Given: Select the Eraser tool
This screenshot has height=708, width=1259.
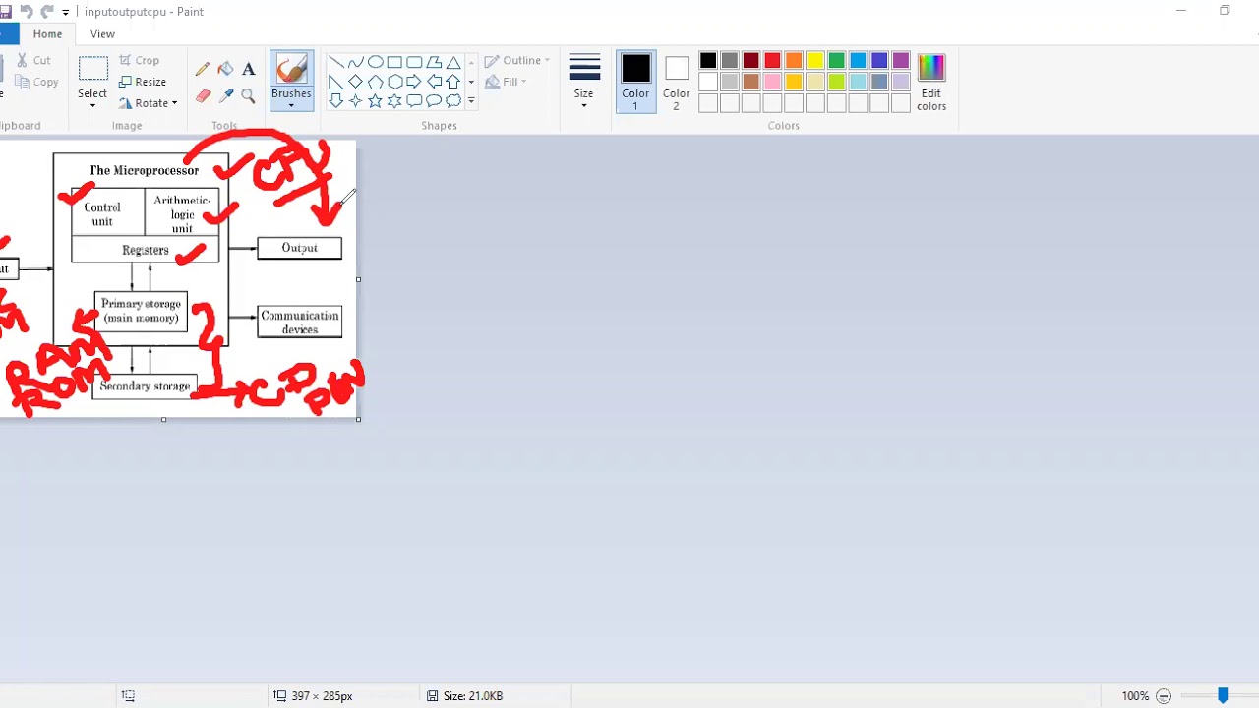Looking at the screenshot, I should (x=203, y=95).
